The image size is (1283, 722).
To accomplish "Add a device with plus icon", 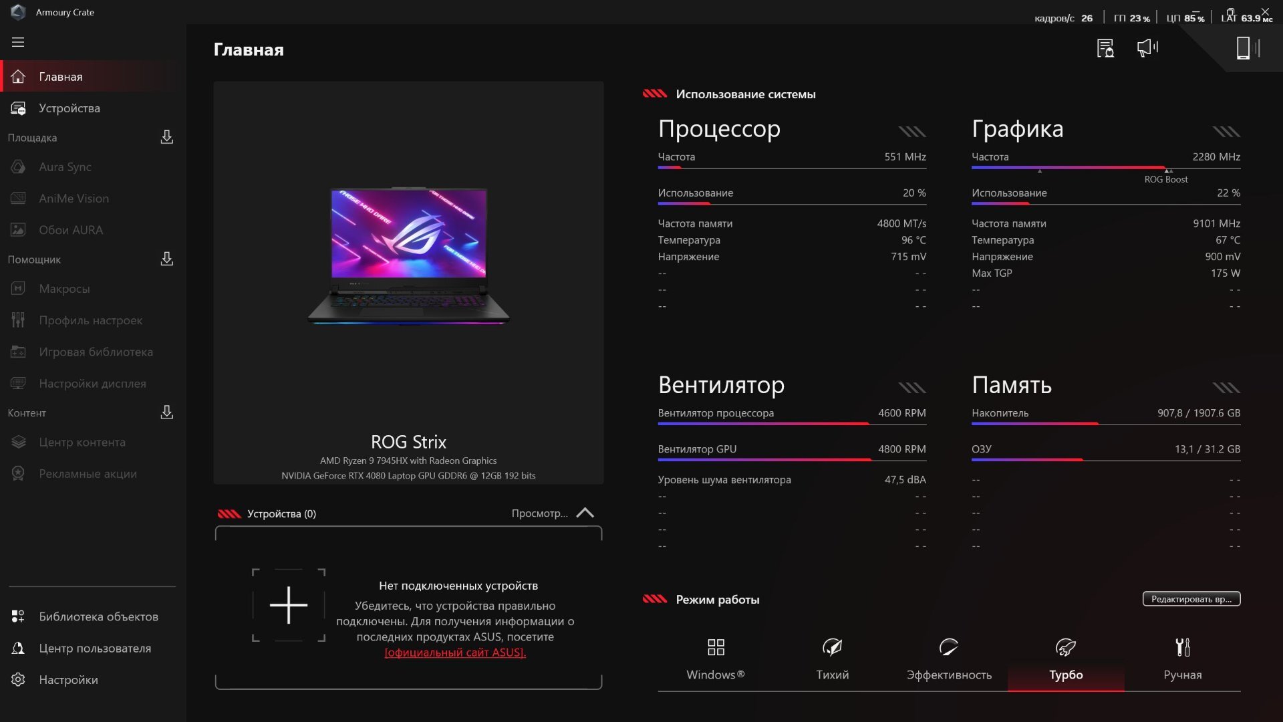I will point(289,606).
